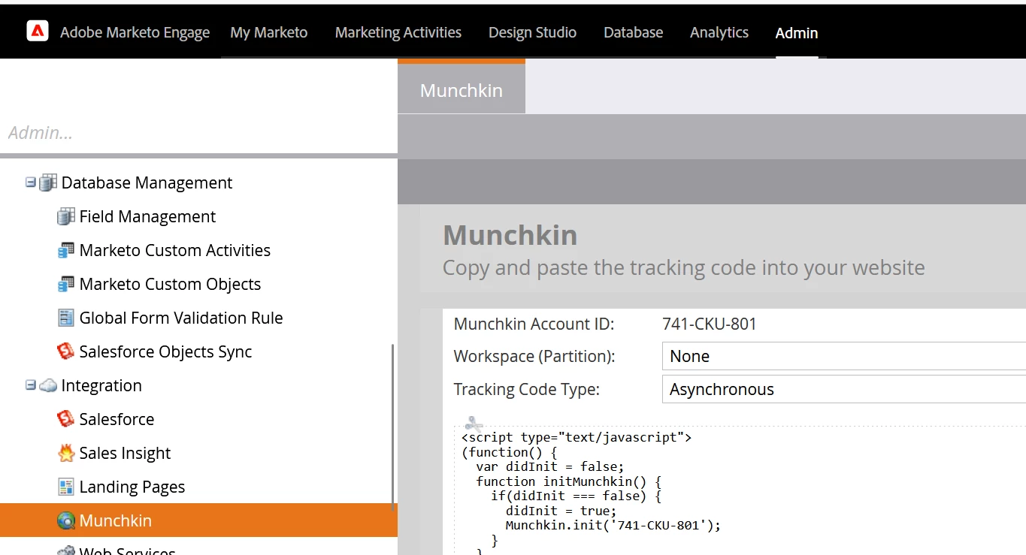Open the My Marketo menu
The width and height of the screenshot is (1026, 555).
pyautogui.click(x=269, y=32)
